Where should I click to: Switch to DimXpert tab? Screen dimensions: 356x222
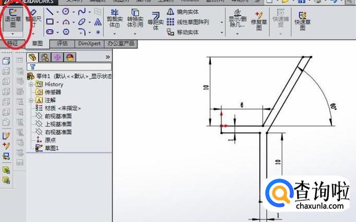tap(89, 43)
